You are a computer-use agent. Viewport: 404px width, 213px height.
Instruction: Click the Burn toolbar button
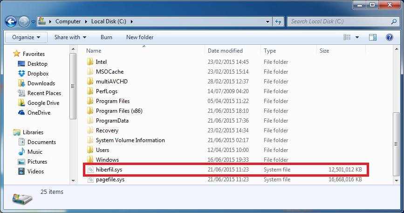point(106,37)
